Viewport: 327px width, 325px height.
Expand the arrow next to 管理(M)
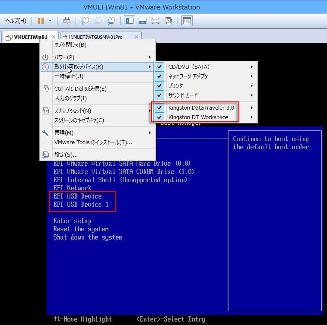point(150,133)
